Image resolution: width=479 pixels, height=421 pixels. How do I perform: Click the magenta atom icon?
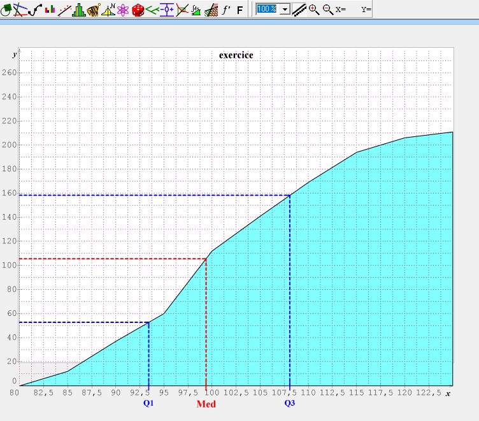click(x=123, y=10)
